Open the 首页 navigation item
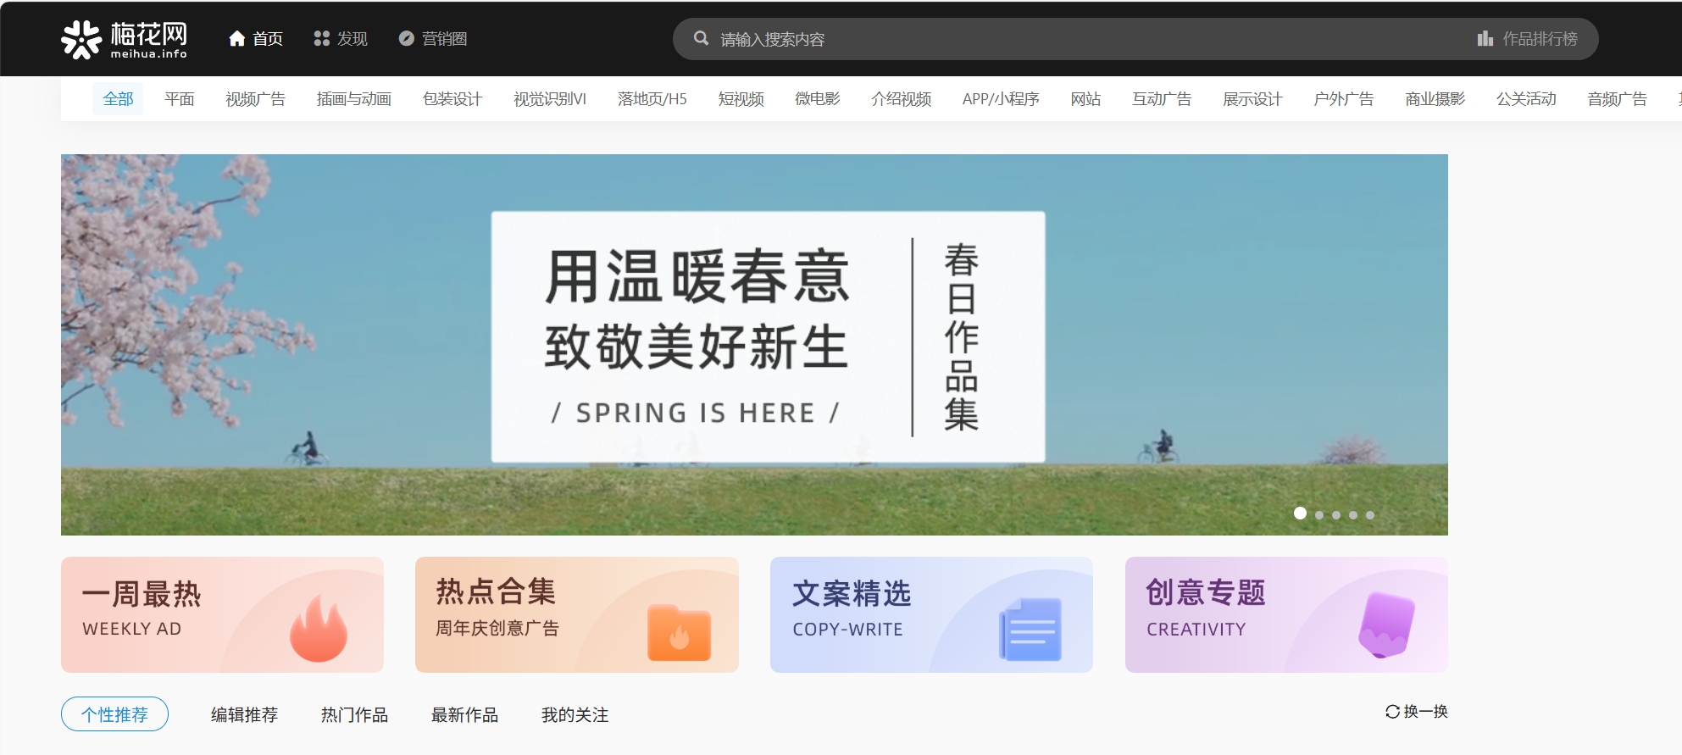 pyautogui.click(x=256, y=39)
